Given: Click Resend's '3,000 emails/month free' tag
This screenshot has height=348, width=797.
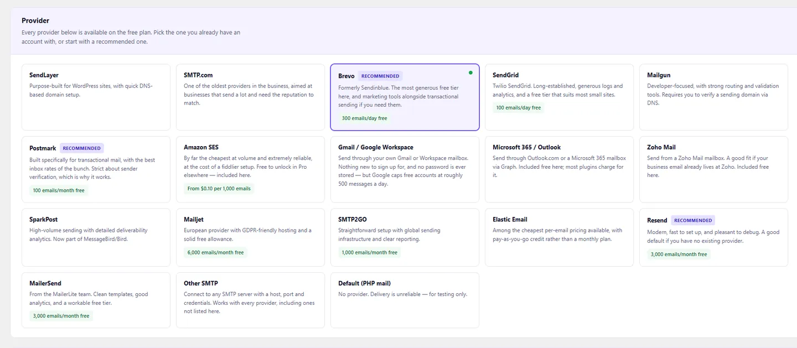Looking at the screenshot, I should point(679,254).
